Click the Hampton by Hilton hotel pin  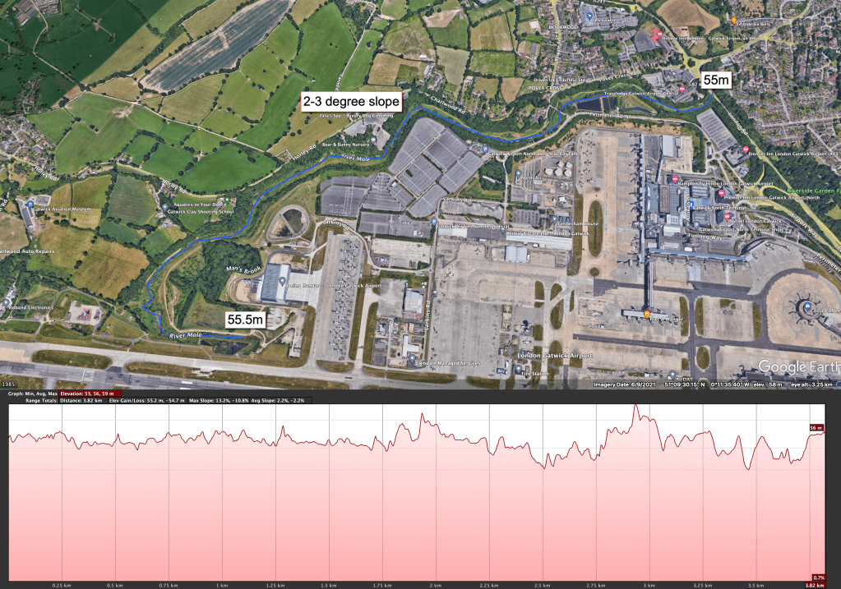[x=677, y=178]
